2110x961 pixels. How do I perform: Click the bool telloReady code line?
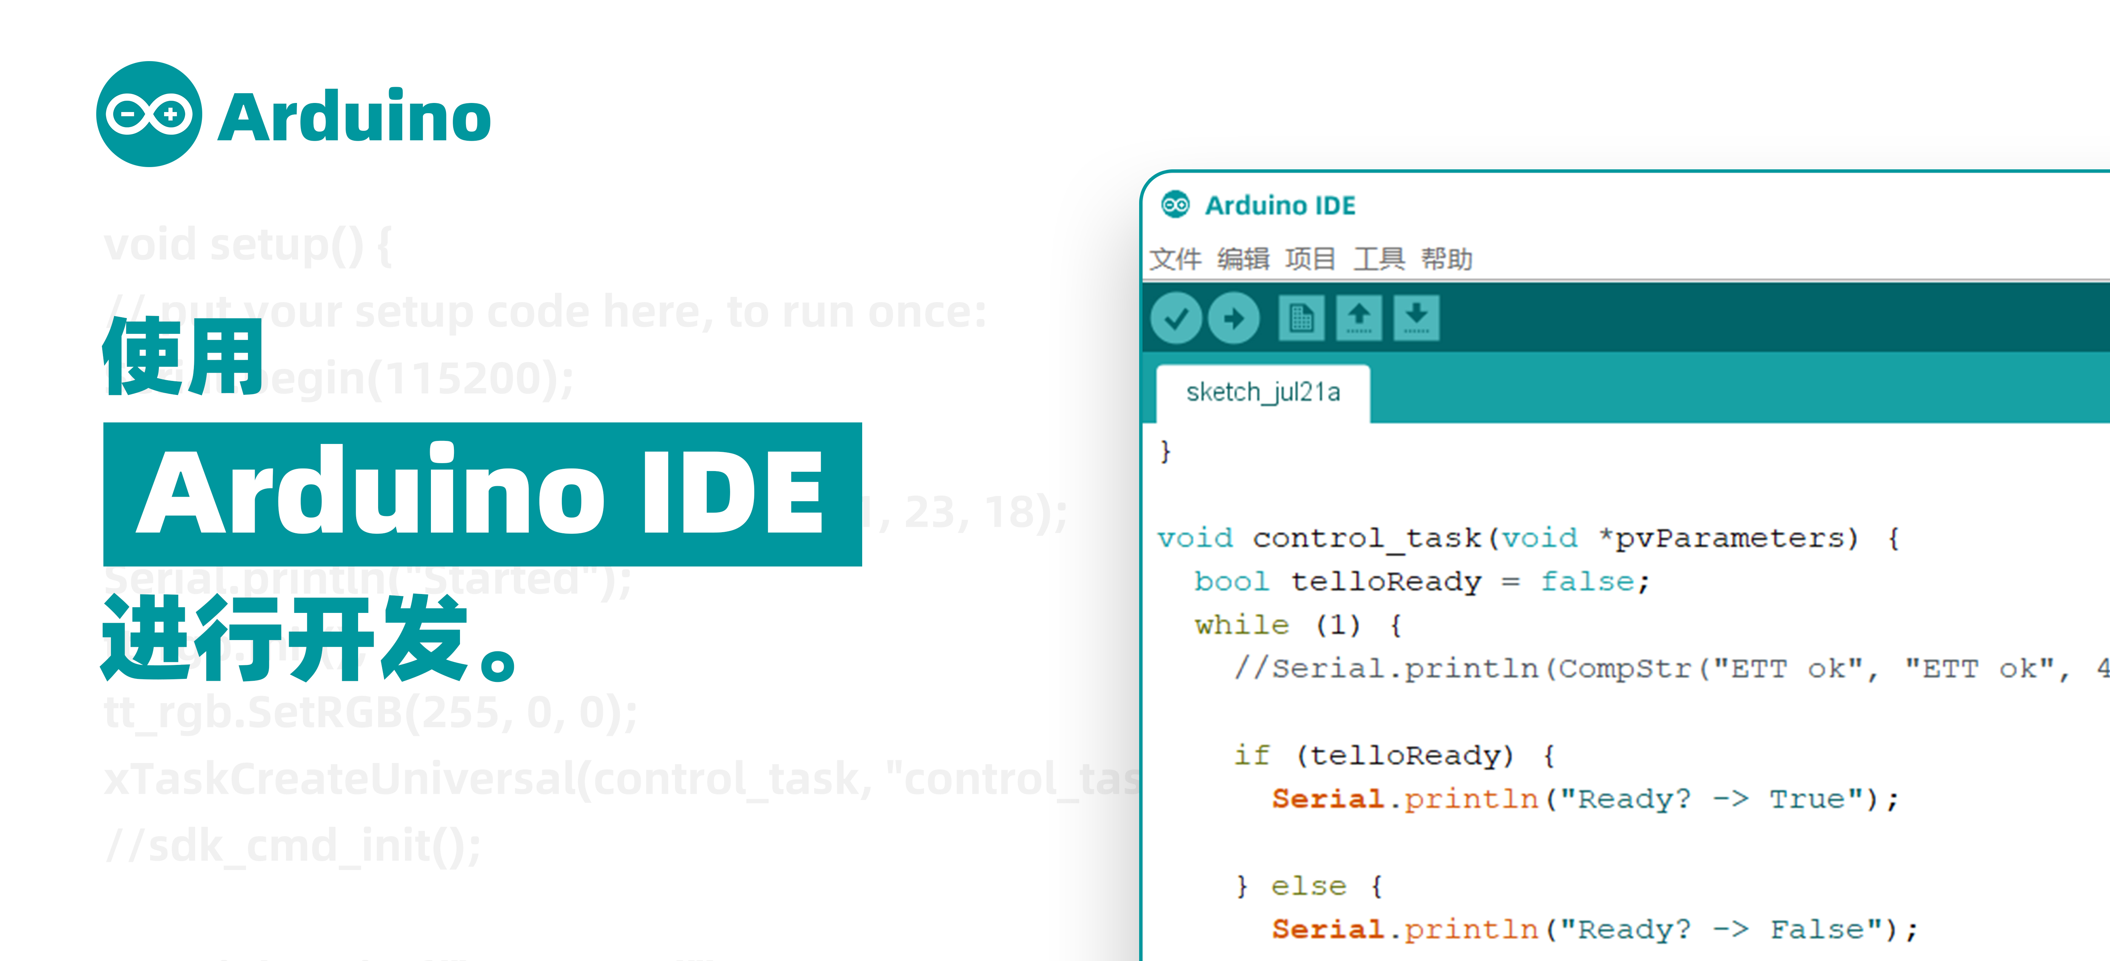1421,582
